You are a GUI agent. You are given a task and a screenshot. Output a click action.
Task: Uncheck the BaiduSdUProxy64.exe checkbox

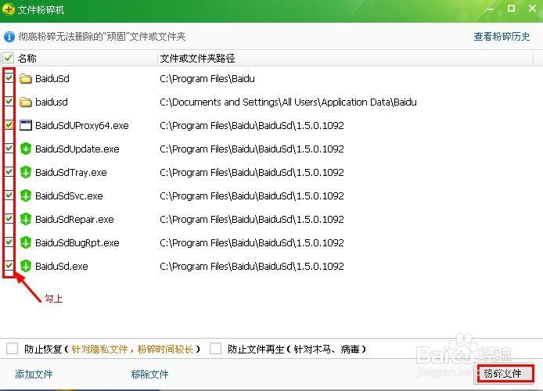(9, 125)
